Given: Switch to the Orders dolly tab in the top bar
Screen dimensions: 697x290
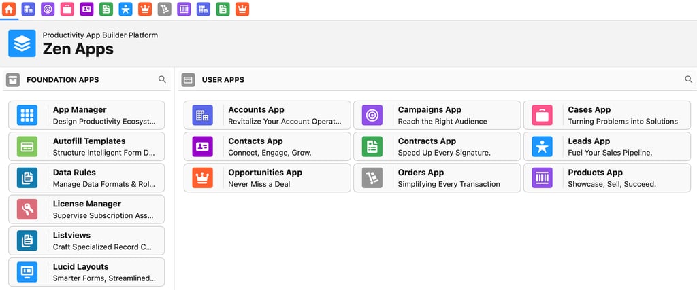Looking at the screenshot, I should 164,9.
